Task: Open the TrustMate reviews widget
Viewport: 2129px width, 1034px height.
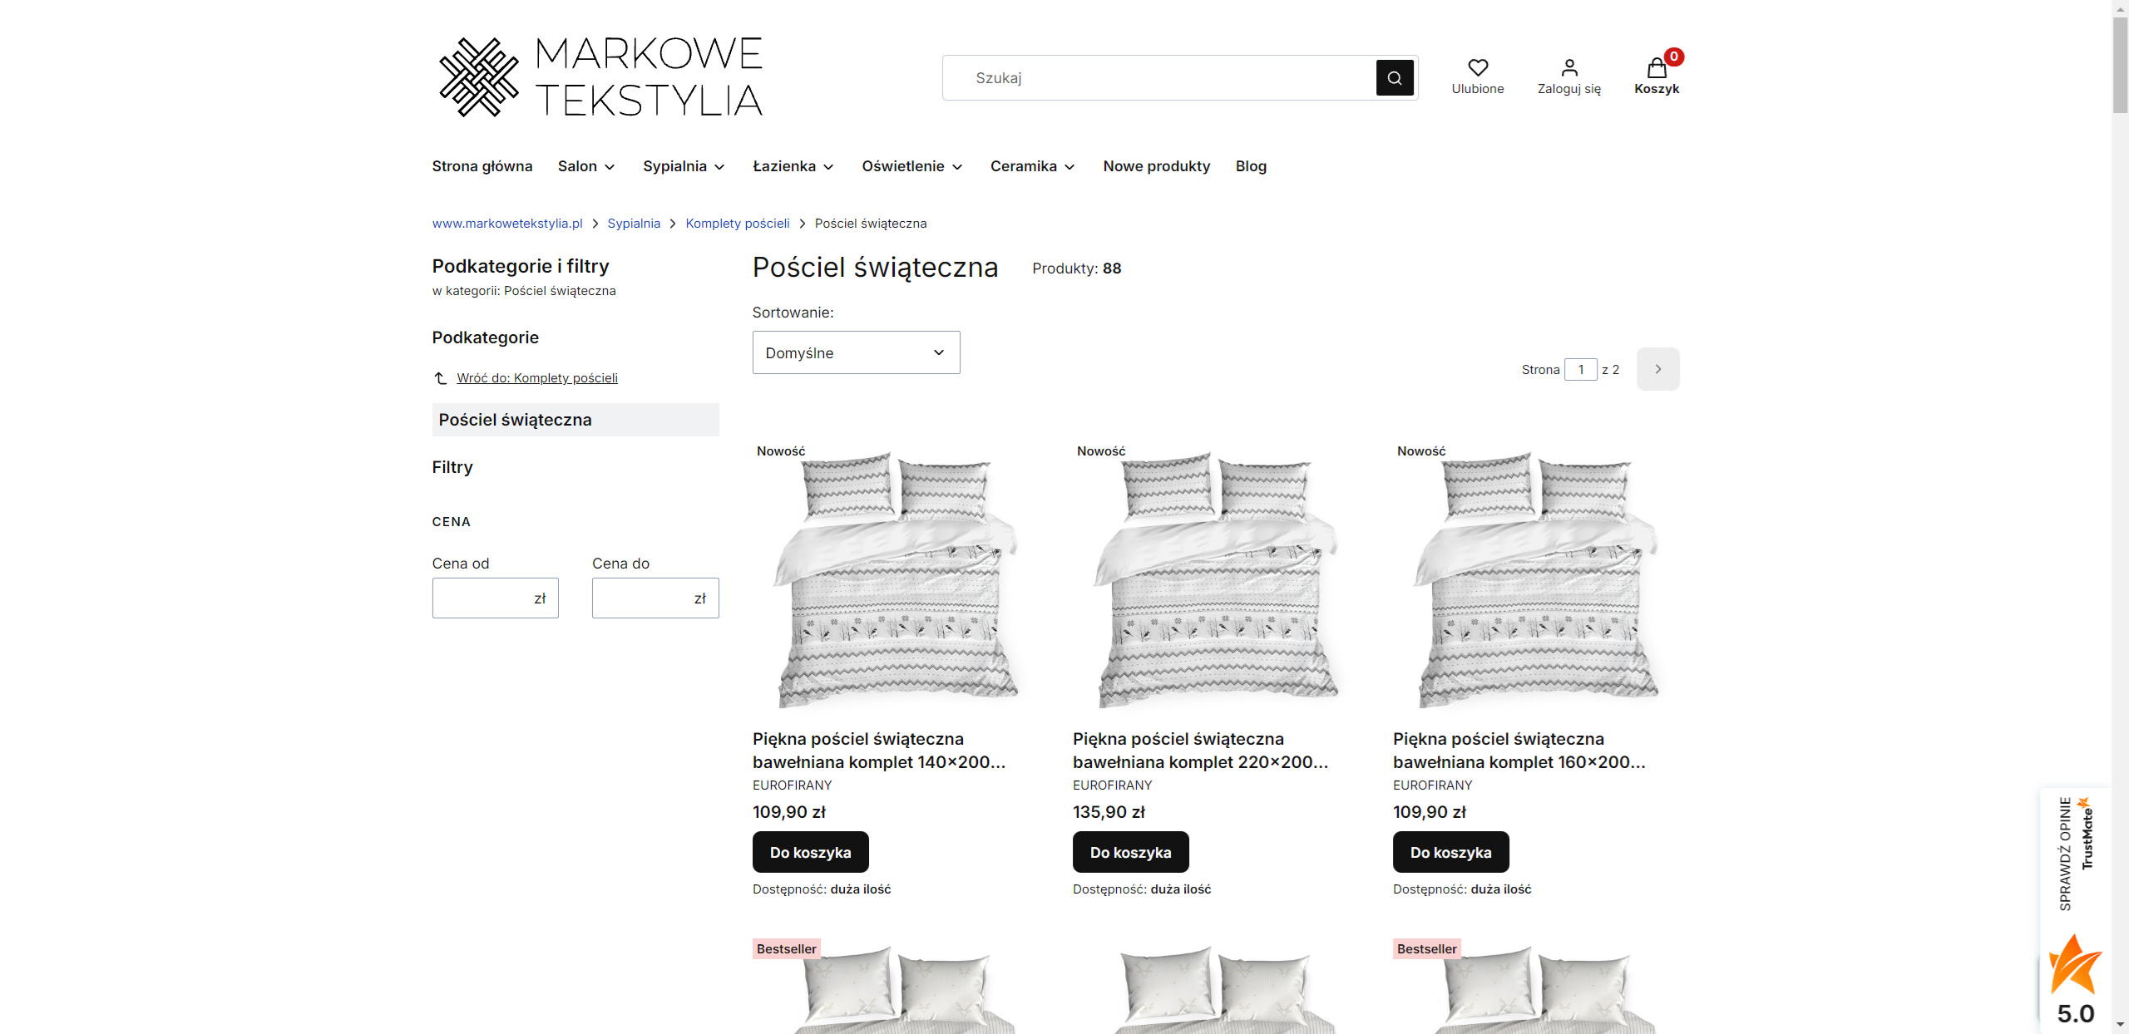Action: point(2076,910)
